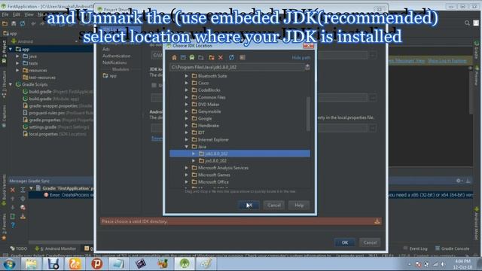Open the View menu

[x=29, y=14]
